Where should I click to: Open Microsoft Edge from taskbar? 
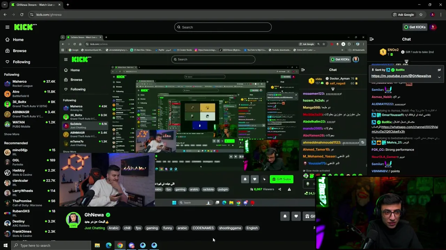109,245
